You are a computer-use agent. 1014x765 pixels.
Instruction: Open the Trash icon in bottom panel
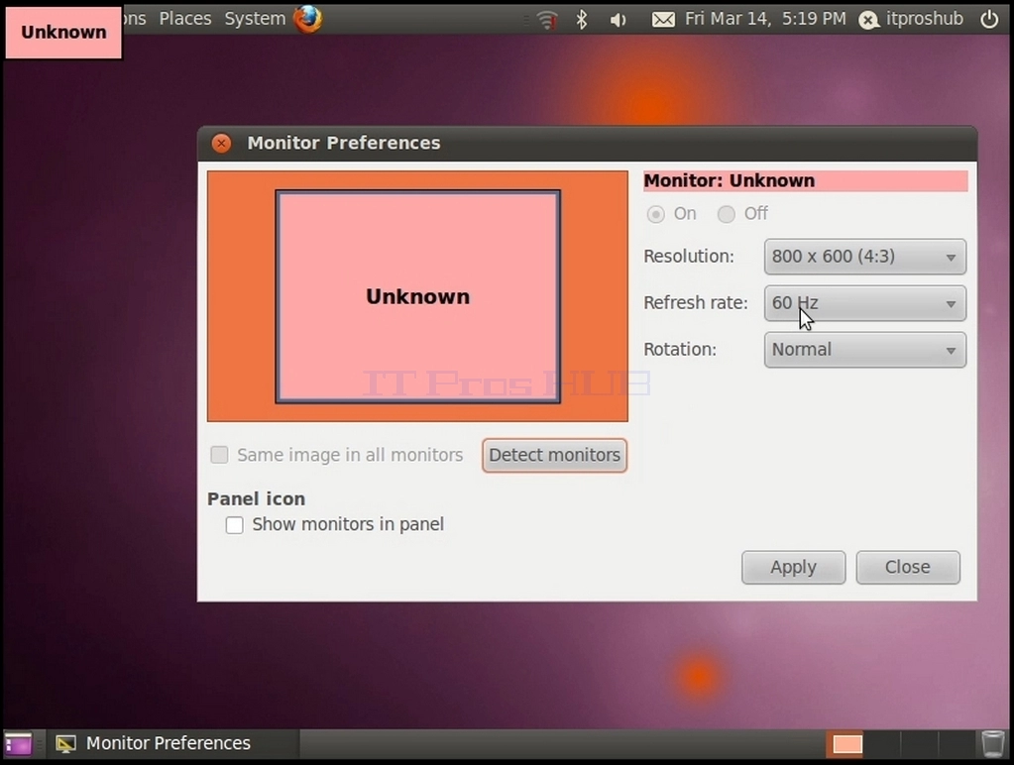(992, 743)
